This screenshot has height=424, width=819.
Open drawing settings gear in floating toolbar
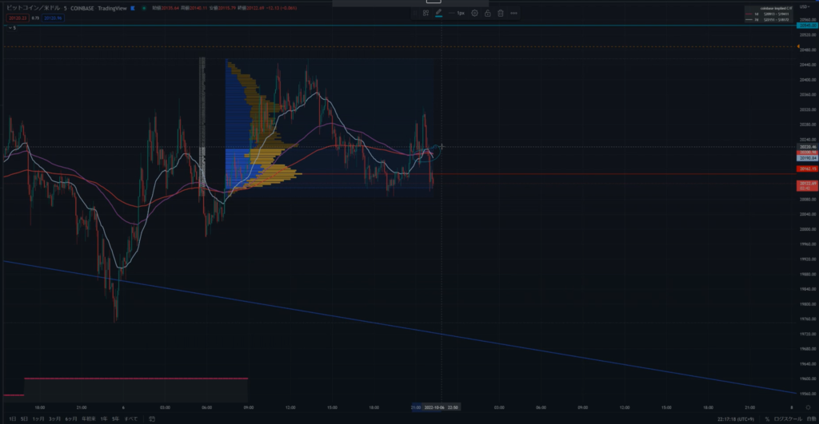474,13
